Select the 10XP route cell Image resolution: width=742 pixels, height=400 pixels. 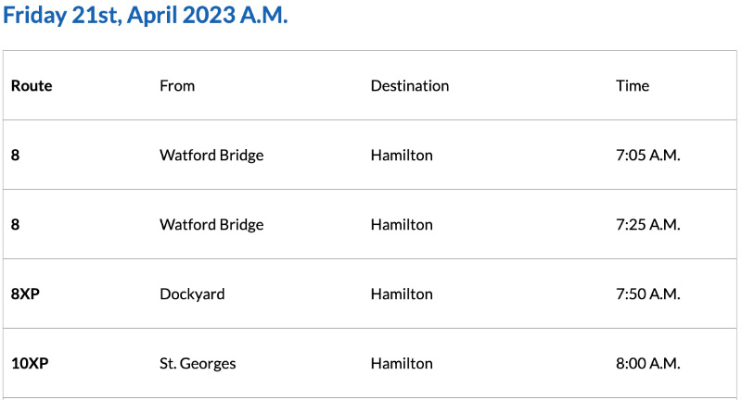click(x=30, y=364)
